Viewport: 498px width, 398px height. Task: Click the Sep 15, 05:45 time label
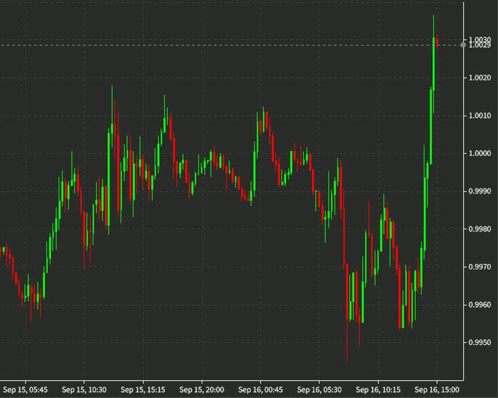(25, 390)
